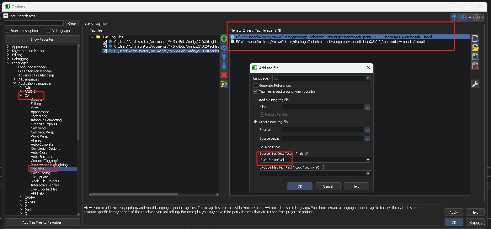Collapse search panel with orange minus icon

coord(6,16)
